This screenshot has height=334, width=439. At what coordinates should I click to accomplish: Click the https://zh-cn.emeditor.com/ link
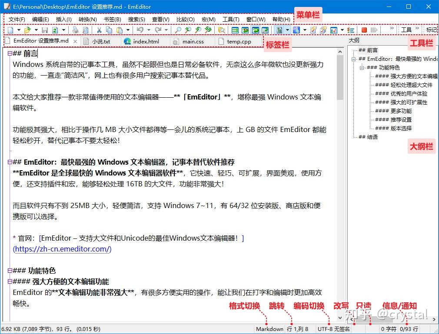(x=62, y=249)
